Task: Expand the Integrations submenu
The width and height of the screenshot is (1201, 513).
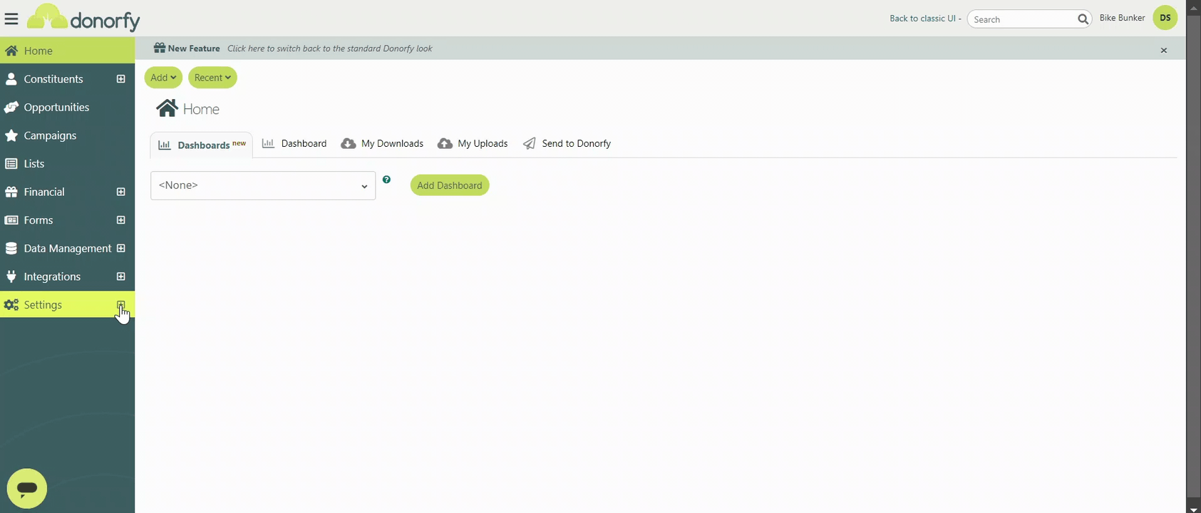Action: (x=121, y=276)
